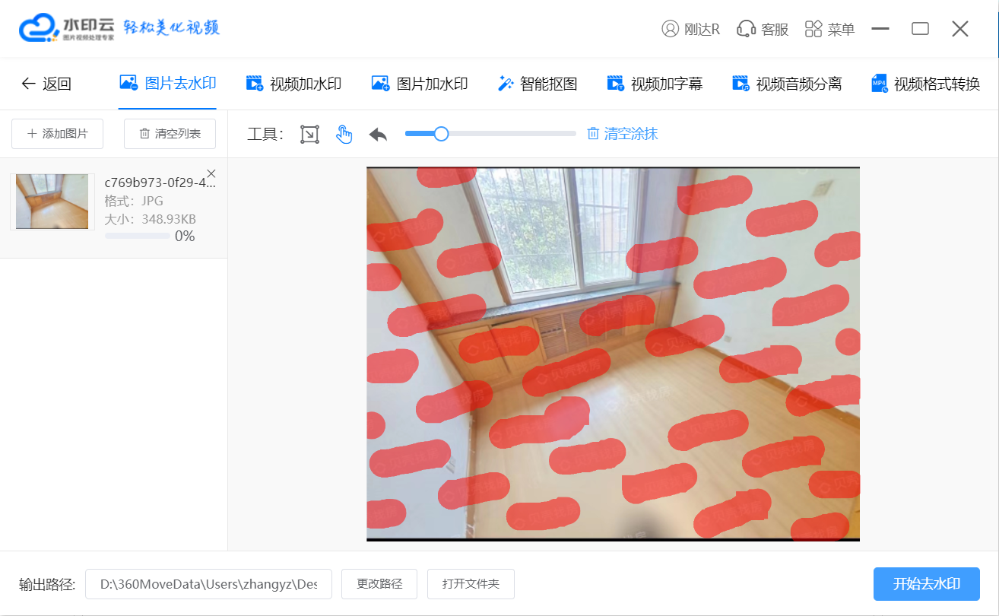Click 清空列表 button
Image resolution: width=999 pixels, height=616 pixels.
pos(170,134)
